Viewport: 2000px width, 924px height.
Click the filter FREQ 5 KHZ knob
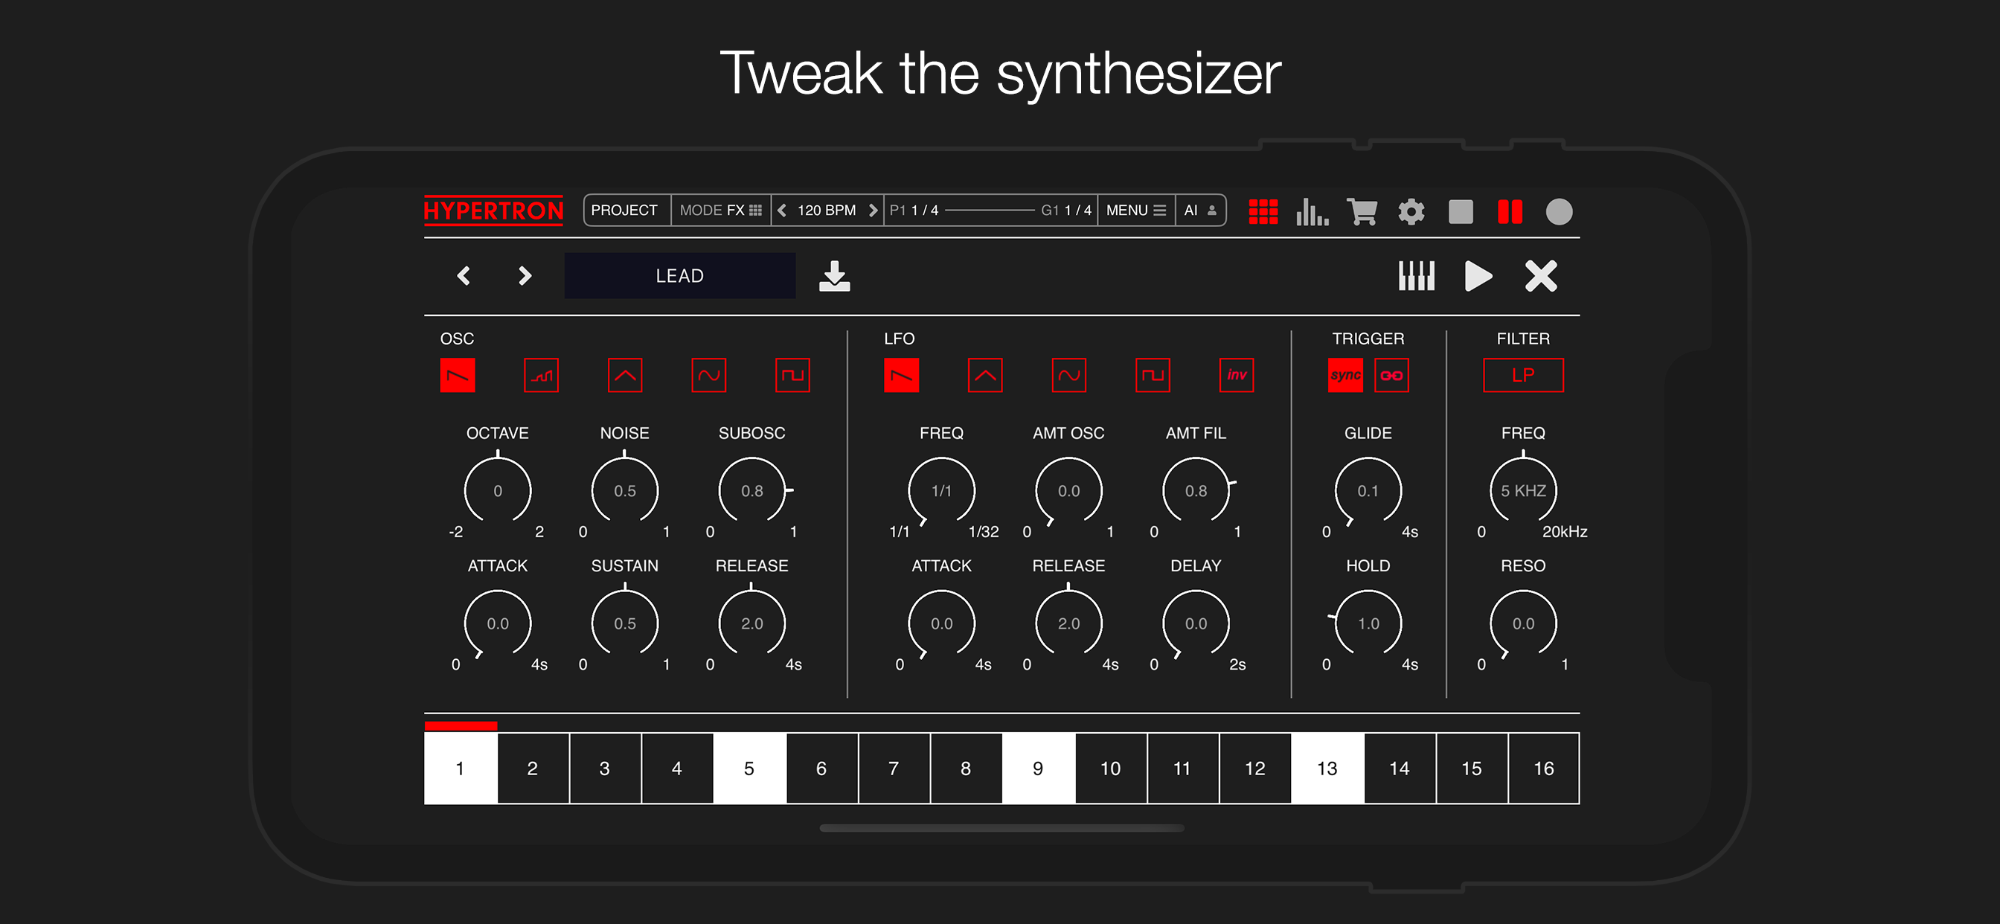click(x=1523, y=491)
